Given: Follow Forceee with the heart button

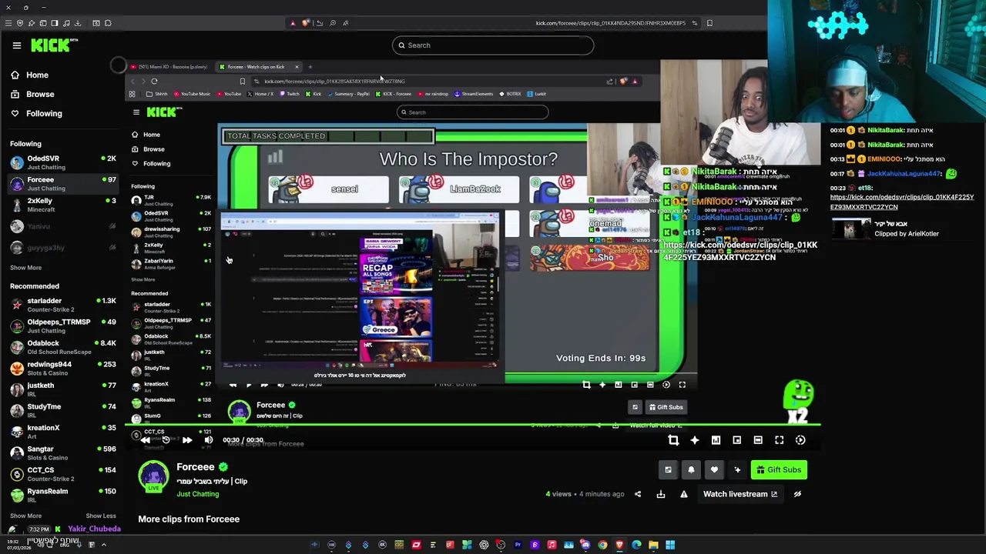Looking at the screenshot, I should 714,470.
